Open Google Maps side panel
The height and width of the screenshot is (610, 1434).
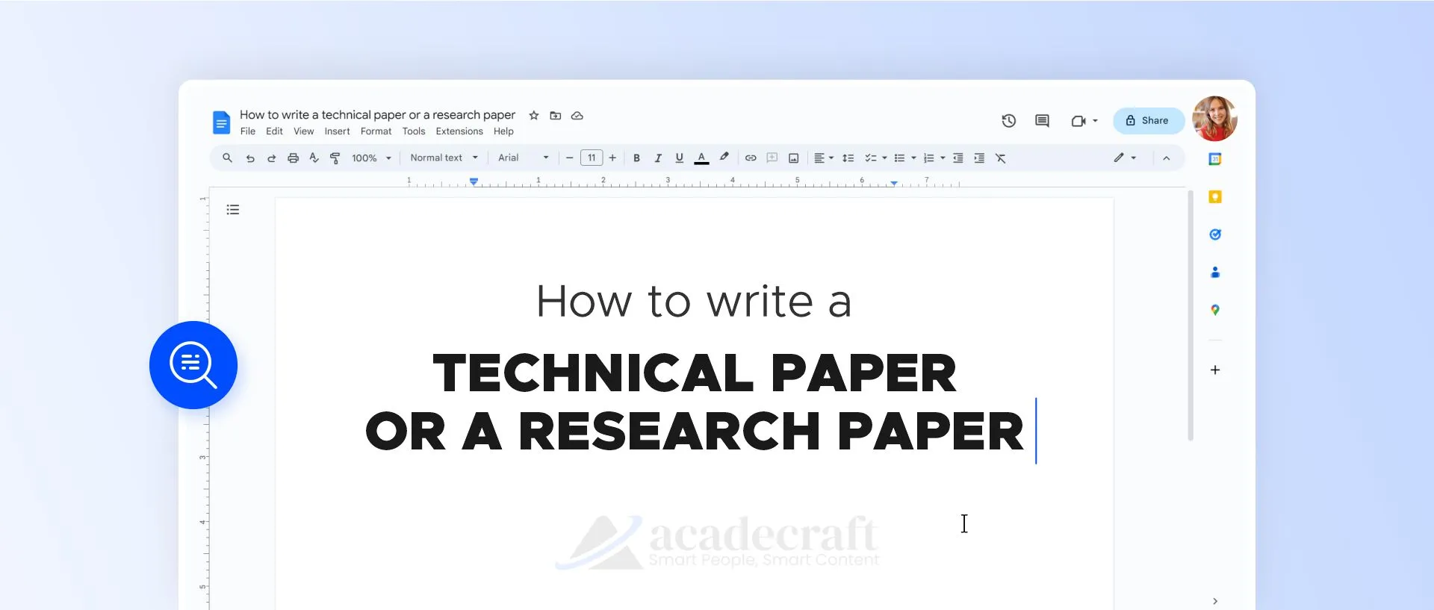pyautogui.click(x=1215, y=310)
